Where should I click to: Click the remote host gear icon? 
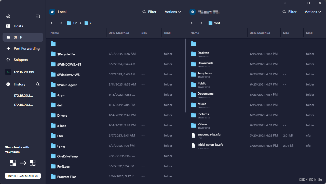click(192, 12)
